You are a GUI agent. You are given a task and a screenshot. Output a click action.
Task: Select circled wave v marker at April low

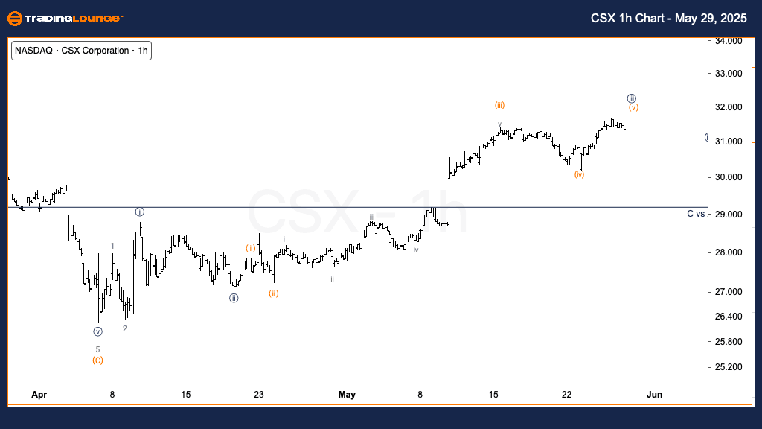point(97,332)
